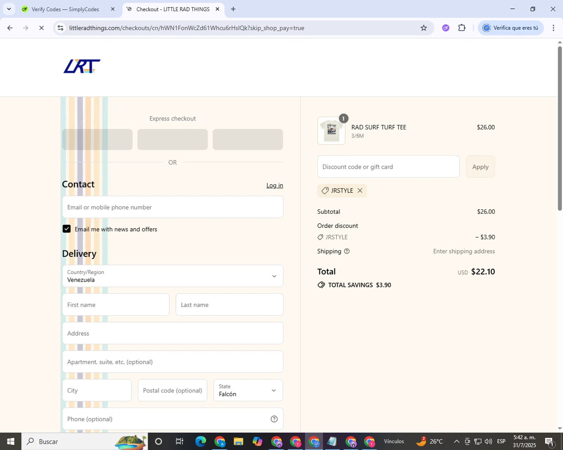
Task: Choose the first express checkout button
Action: pos(97,139)
